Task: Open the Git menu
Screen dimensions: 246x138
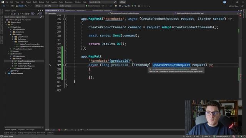Action: coord(22,2)
